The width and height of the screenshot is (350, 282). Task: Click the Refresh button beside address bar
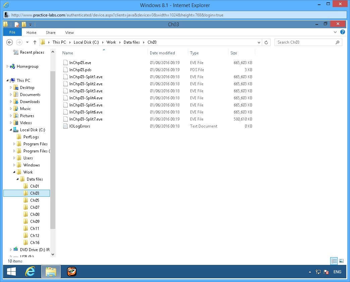[x=266, y=42]
